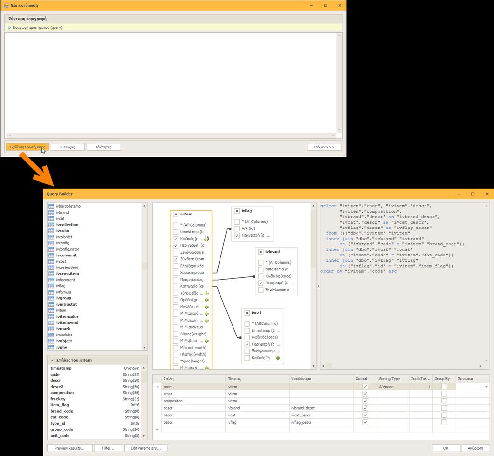This screenshot has width=494, height=456.
Task: Click the ivconfigurator table icon
Action: pos(51,249)
